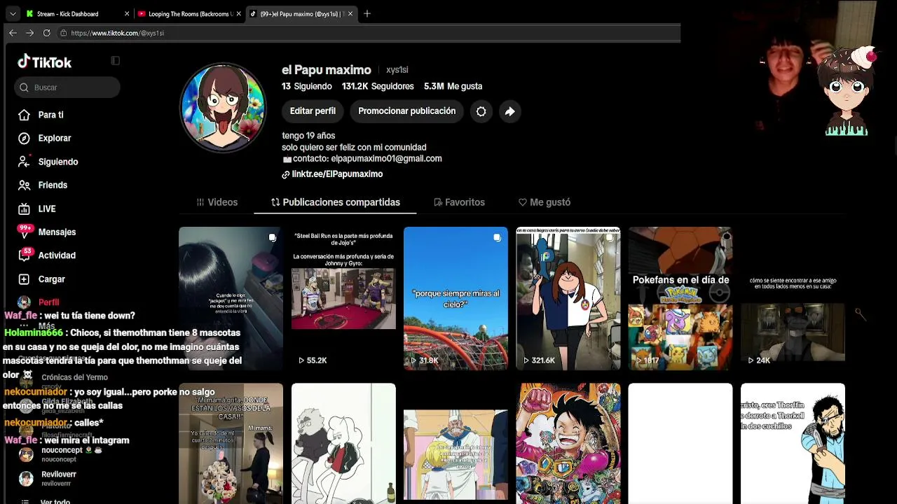This screenshot has width=897, height=504.
Task: Click the TikTok logo
Action: 45,62
